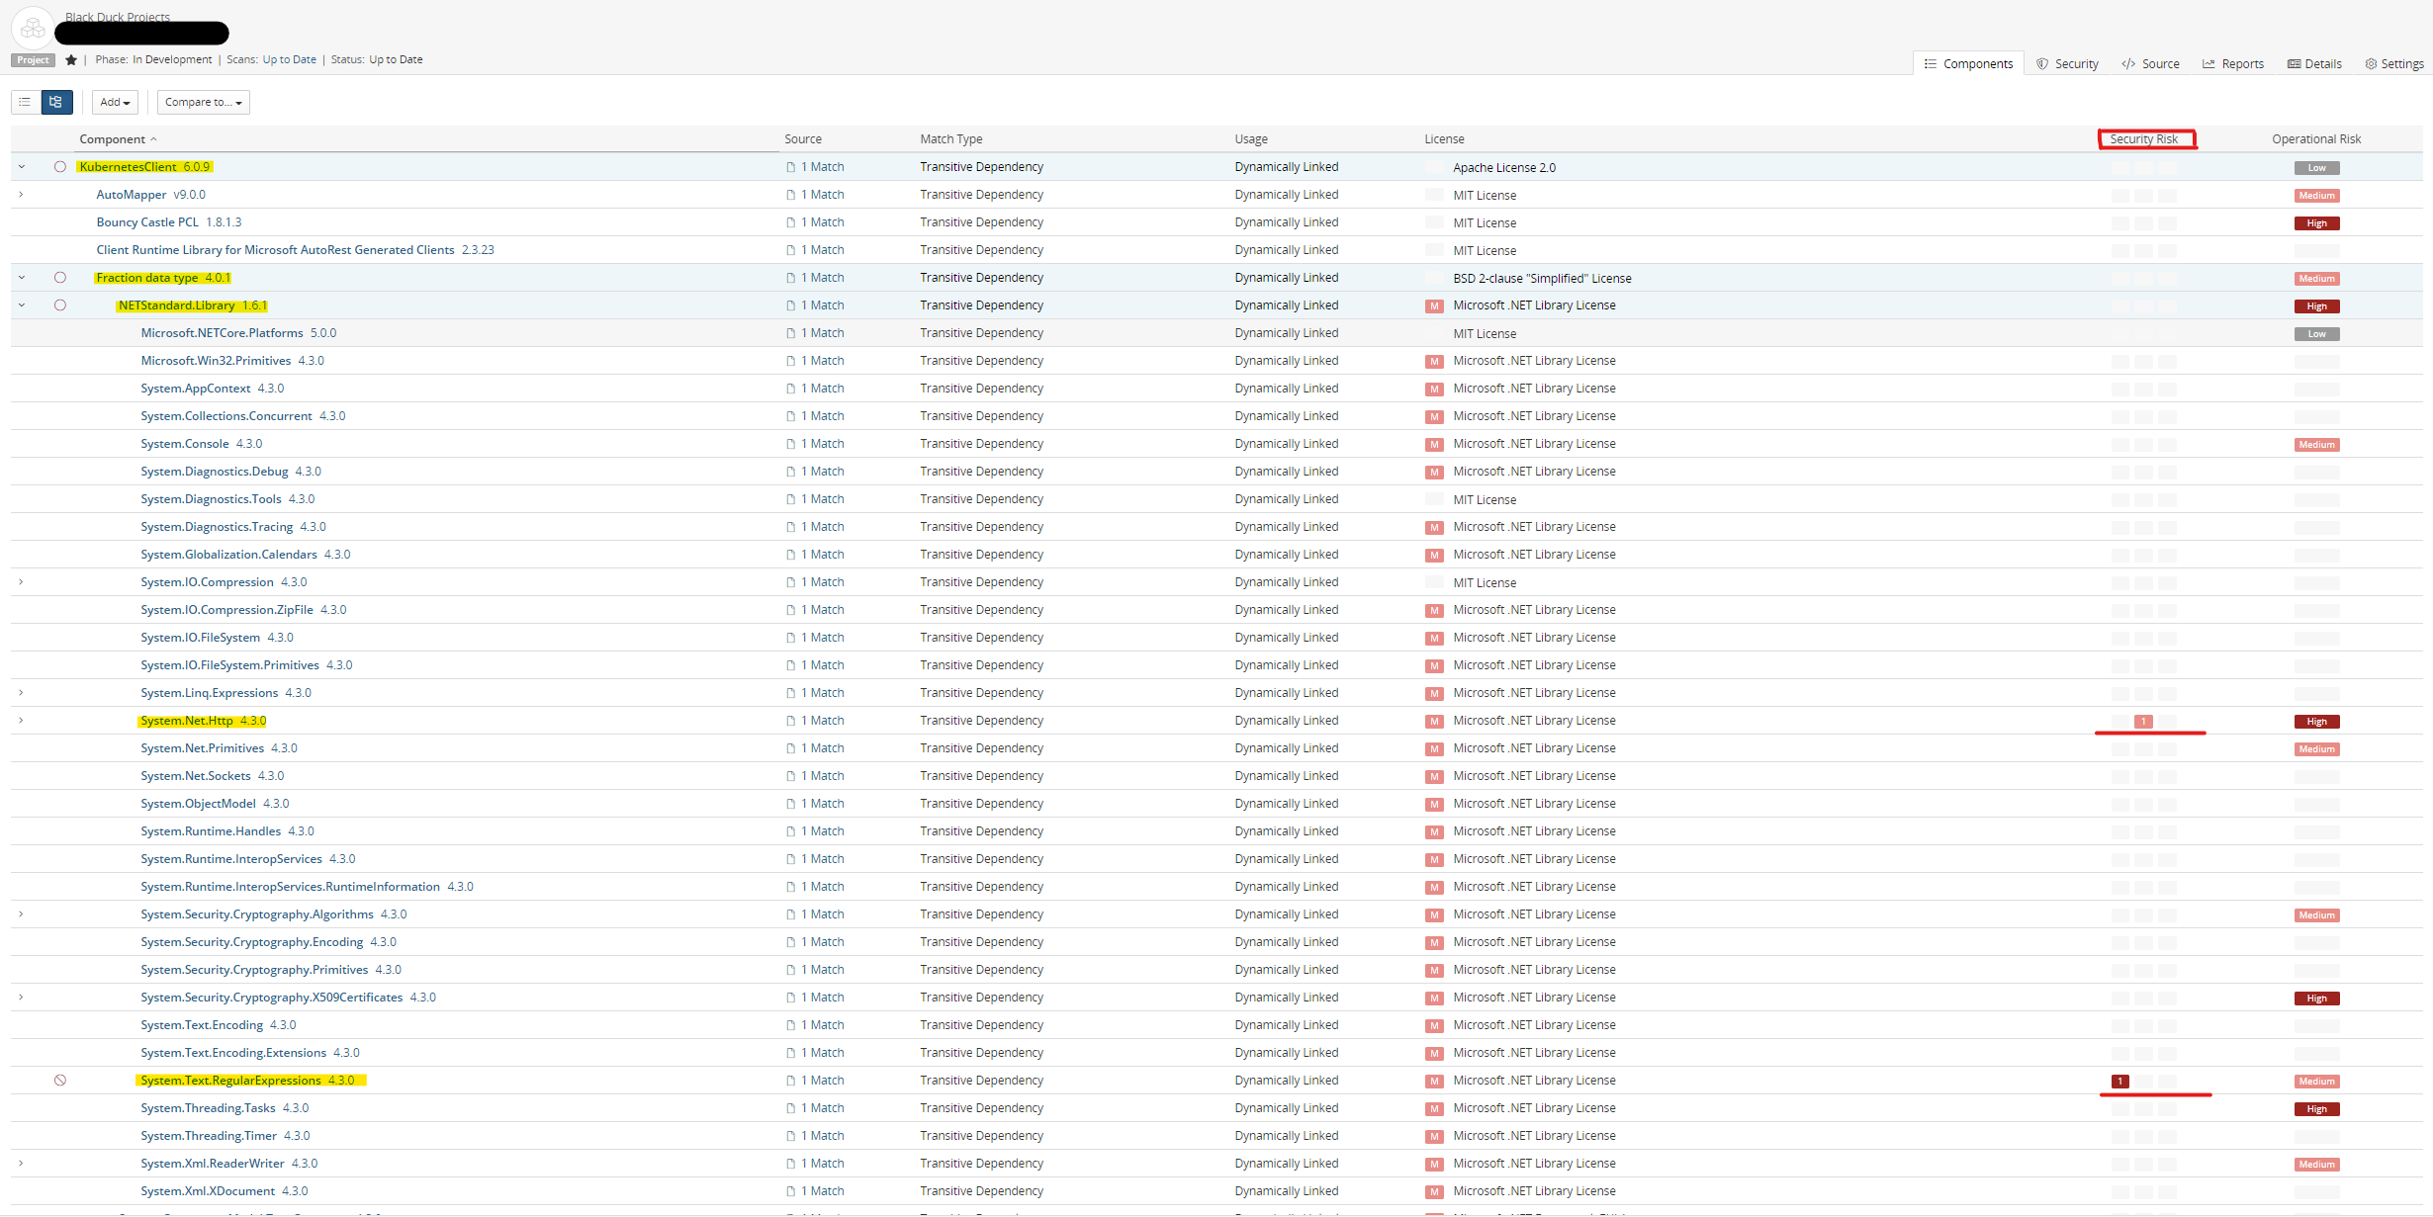Screen dimensions: 2433x1217
Task: Collapse the Fraction data type node
Action: pyautogui.click(x=22, y=278)
